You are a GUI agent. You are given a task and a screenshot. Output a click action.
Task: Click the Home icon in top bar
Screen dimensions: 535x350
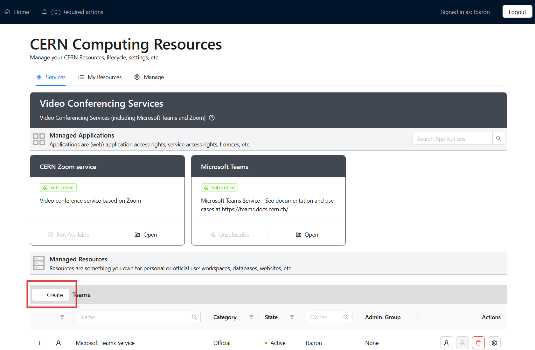tap(7, 12)
